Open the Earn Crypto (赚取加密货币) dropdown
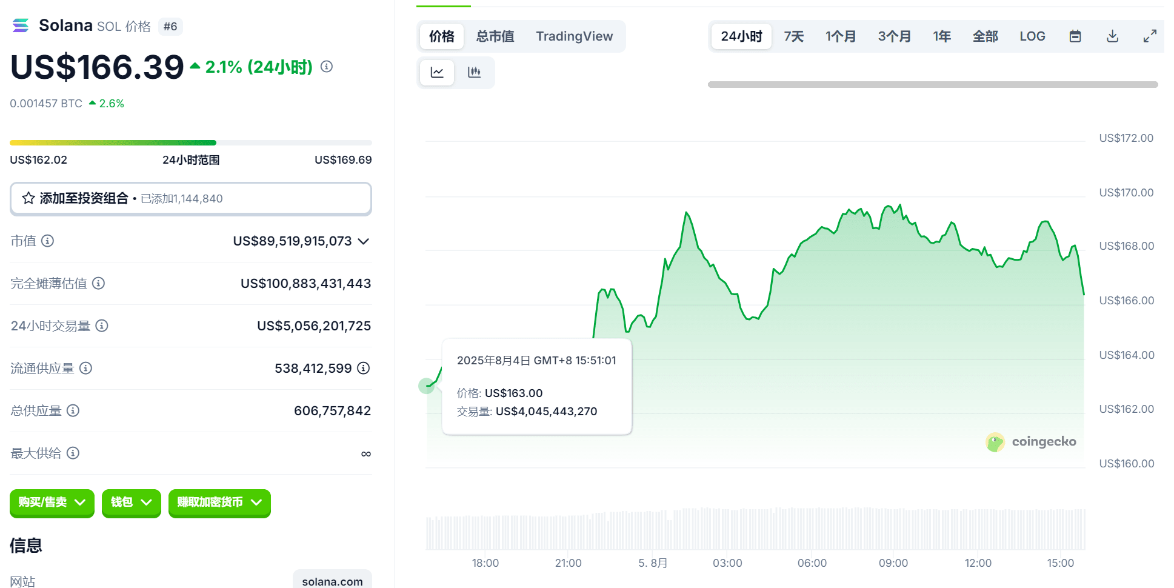 [219, 503]
